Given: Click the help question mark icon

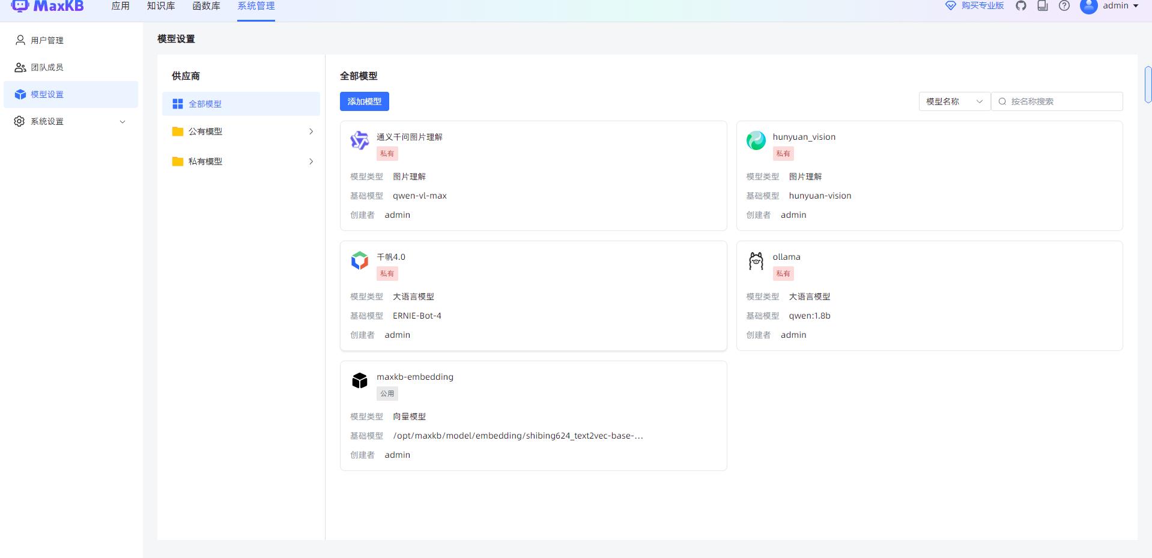Looking at the screenshot, I should [1064, 6].
